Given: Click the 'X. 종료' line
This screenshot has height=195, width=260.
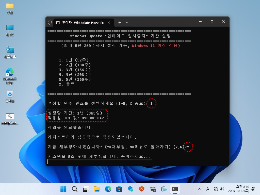Looking at the screenshot, I should pyautogui.click(x=67, y=84).
